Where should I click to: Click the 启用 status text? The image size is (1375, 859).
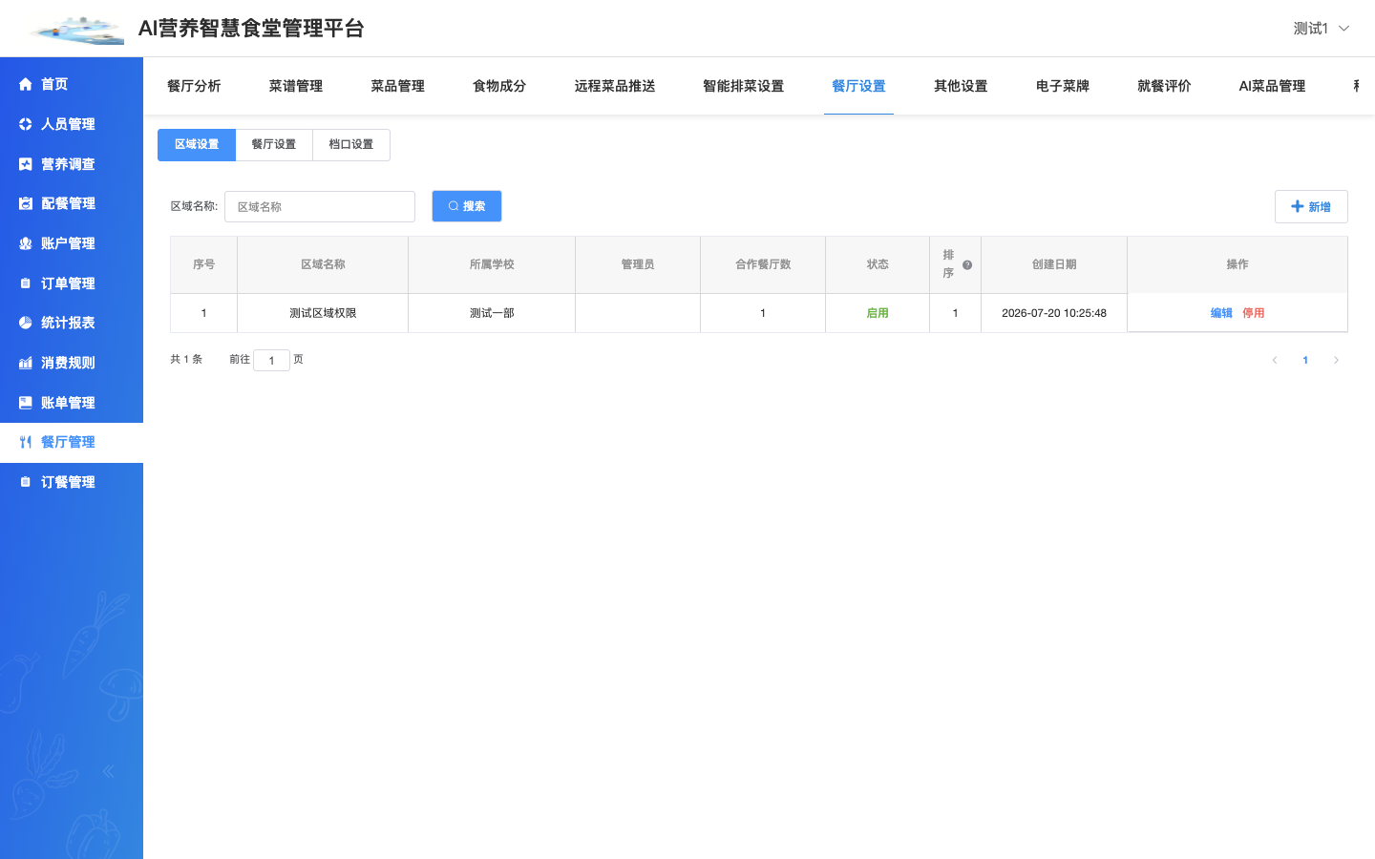pyautogui.click(x=878, y=313)
